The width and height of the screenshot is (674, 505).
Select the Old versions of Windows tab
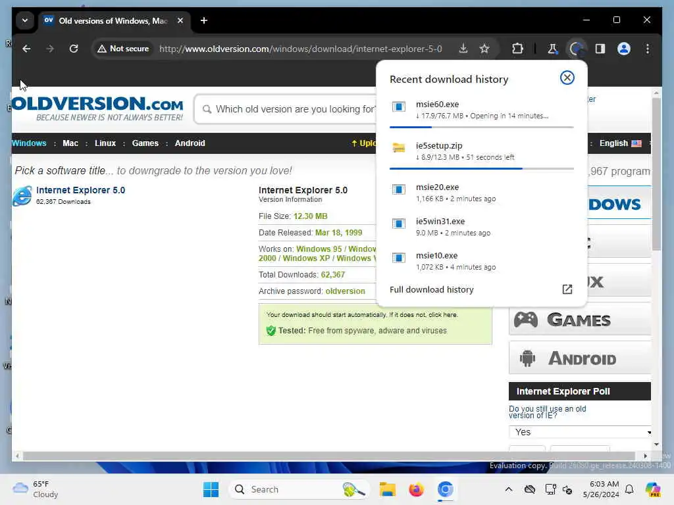click(115, 20)
